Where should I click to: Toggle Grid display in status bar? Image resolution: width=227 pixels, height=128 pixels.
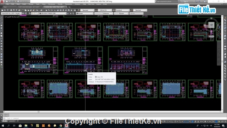pyautogui.click(x=165, y=122)
